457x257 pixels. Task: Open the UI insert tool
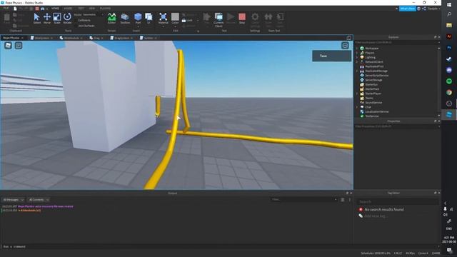click(x=149, y=19)
